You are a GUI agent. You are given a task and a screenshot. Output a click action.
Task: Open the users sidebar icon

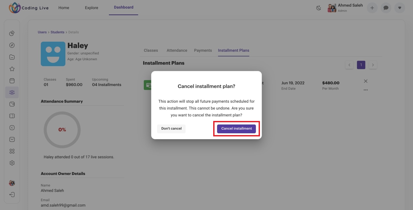point(12,92)
